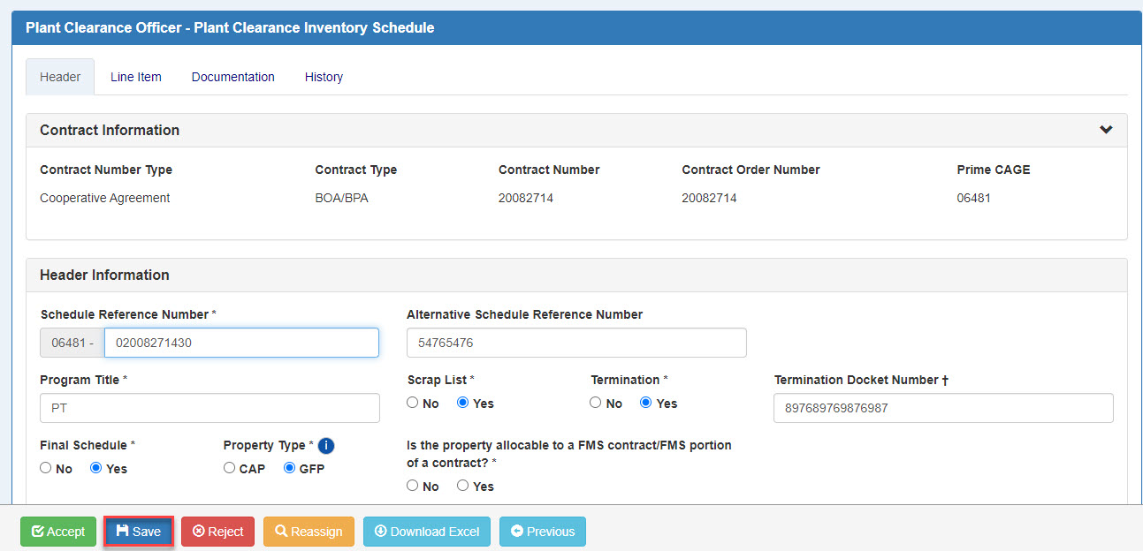Click the Program Title input box
Image resolution: width=1143 pixels, height=551 pixels.
tap(210, 408)
